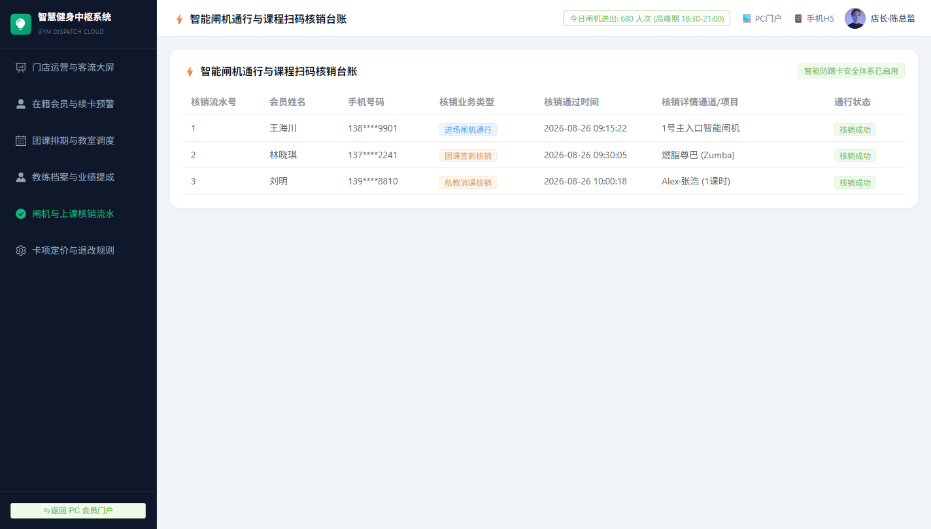Click the gear icon beside 卡项定价与退改规则
The width and height of the screenshot is (931, 529).
coord(21,250)
